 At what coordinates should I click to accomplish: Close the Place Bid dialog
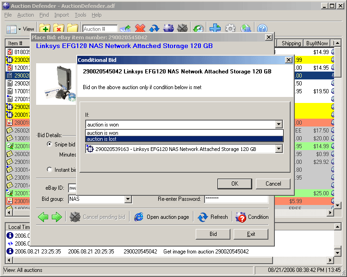click(269, 37)
